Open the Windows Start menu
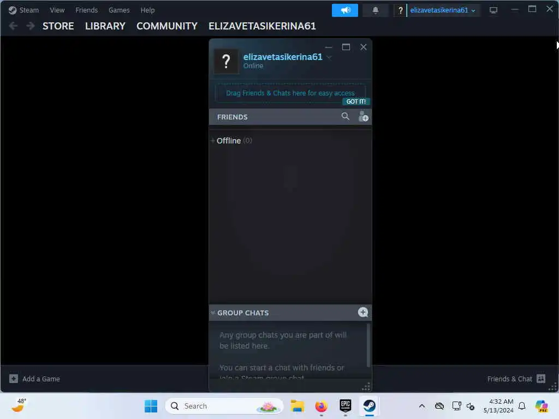The image size is (559, 419). [151, 406]
